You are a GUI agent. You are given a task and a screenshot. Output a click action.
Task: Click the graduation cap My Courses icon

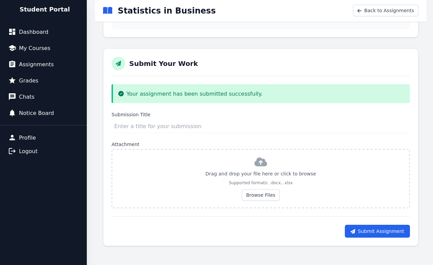12,48
